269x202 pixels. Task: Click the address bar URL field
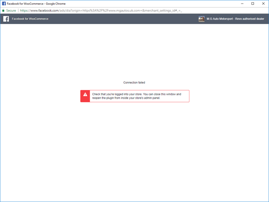[x=101, y=11]
